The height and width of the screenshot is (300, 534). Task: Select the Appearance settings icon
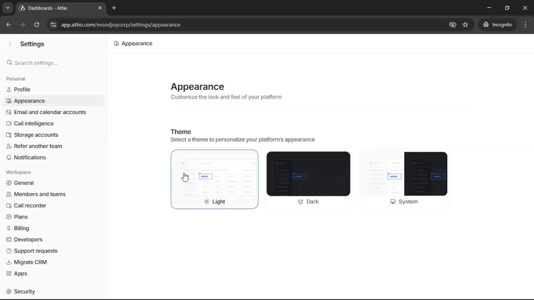pos(9,101)
